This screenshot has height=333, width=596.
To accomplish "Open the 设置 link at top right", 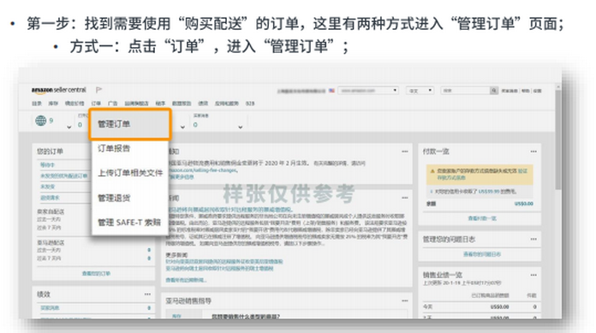I will coord(537,91).
